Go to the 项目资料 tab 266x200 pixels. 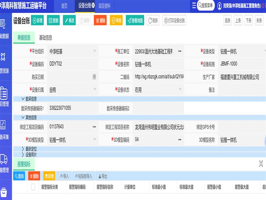click(104, 6)
